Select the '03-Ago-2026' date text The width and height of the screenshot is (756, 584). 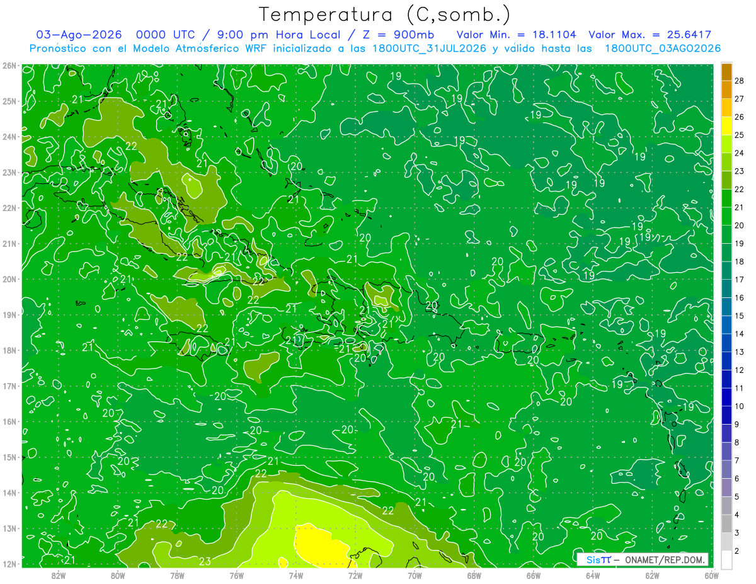(x=79, y=35)
